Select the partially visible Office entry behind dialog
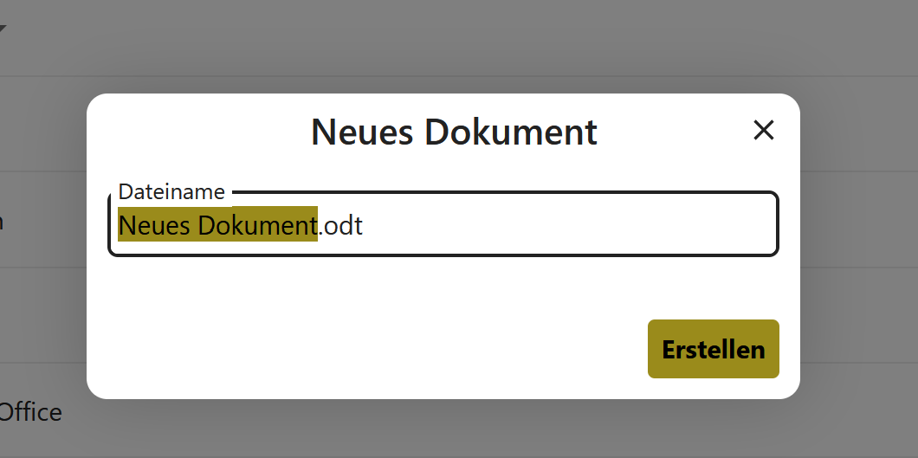918x458 pixels. [30, 412]
